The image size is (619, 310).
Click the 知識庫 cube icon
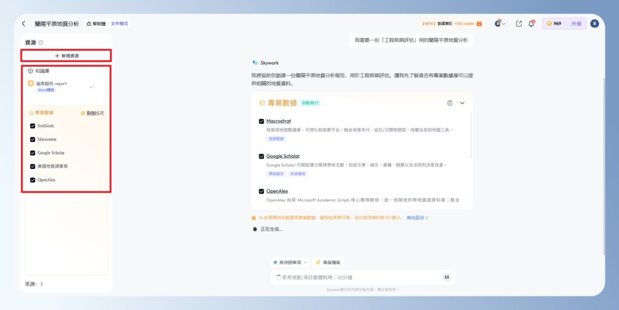tap(30, 71)
